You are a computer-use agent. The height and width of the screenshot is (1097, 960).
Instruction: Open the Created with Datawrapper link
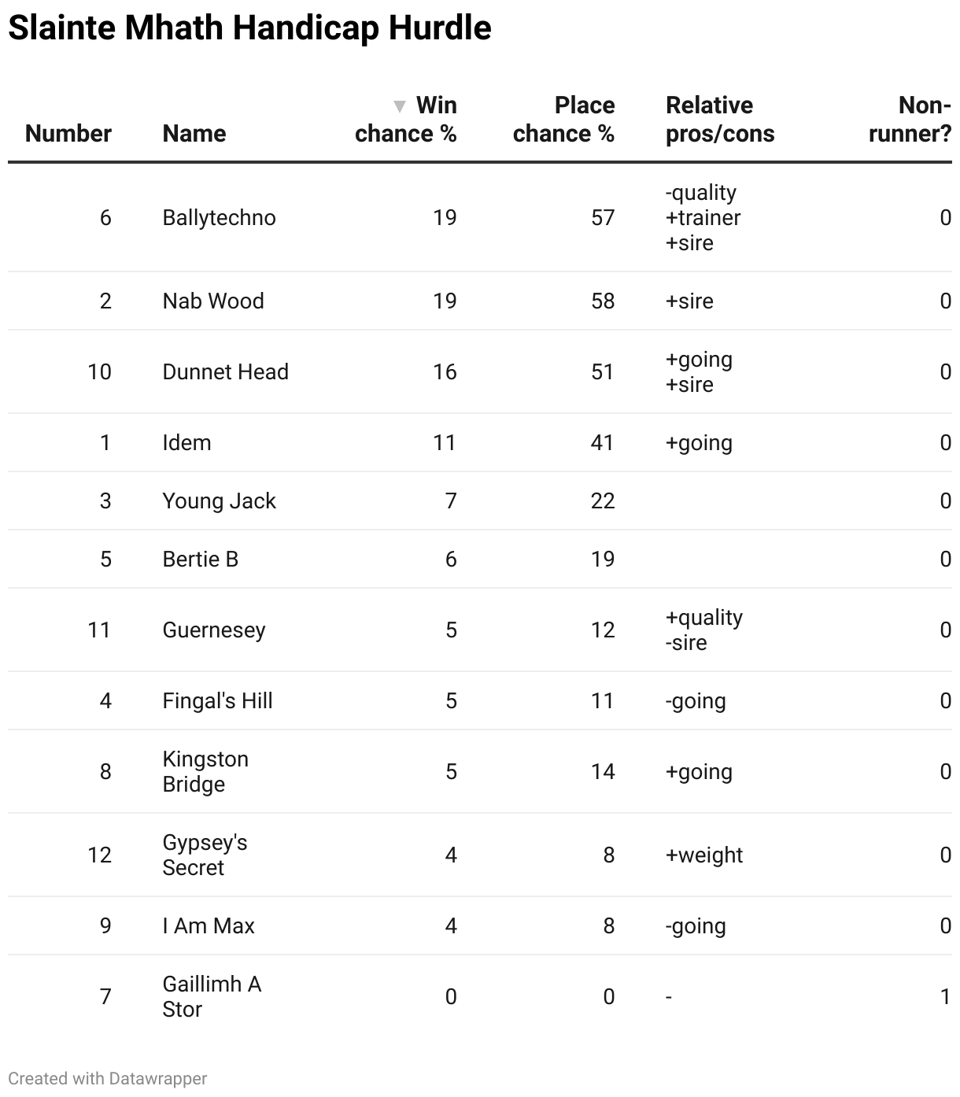coord(108,1078)
